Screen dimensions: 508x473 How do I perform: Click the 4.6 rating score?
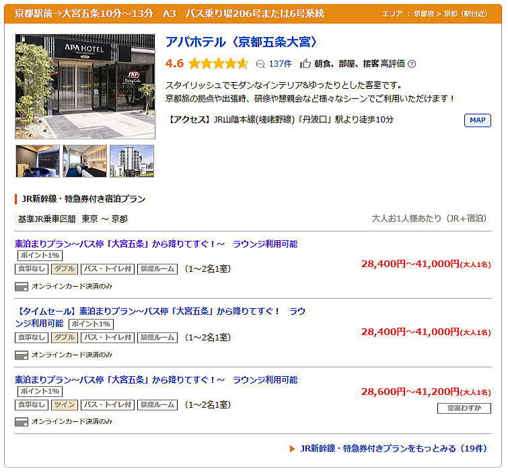click(x=174, y=63)
